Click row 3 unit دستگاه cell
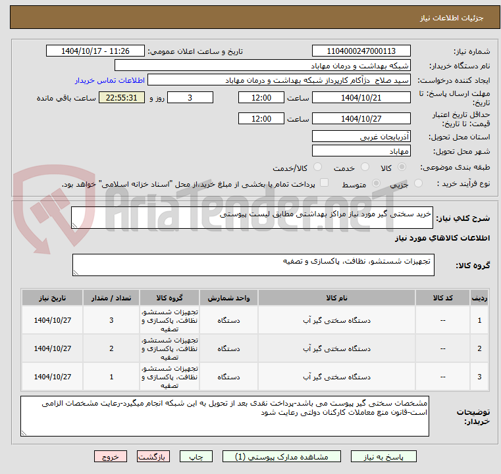This screenshot has height=474, width=501. tap(228, 377)
